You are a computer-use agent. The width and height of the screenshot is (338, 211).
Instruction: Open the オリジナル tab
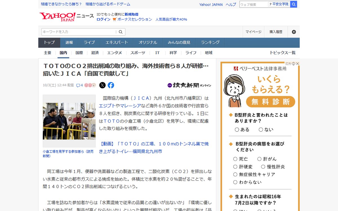click(x=148, y=42)
